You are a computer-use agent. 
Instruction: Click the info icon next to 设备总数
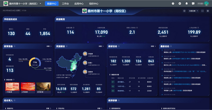pyautogui.click(x=74, y=27)
